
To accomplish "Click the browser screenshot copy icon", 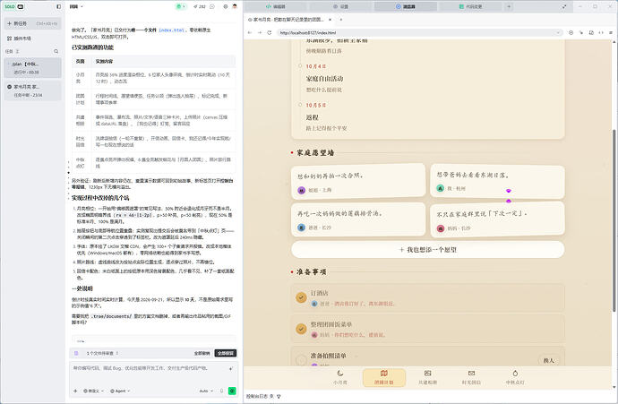I will pyautogui.click(x=591, y=33).
